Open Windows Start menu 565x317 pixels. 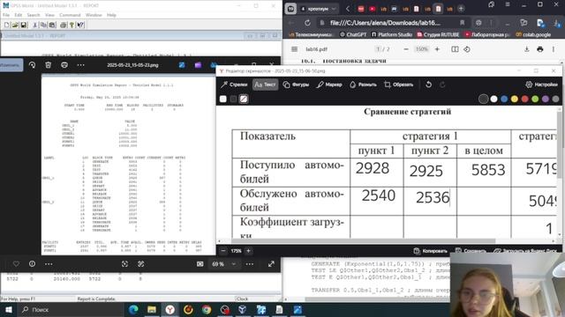click(x=8, y=309)
